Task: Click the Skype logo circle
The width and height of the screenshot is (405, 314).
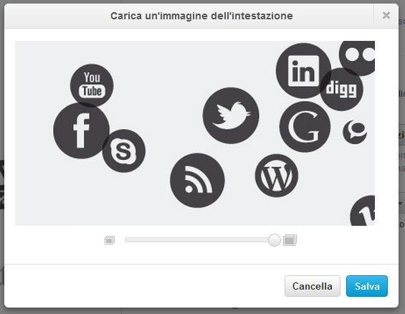Action: coord(124,151)
